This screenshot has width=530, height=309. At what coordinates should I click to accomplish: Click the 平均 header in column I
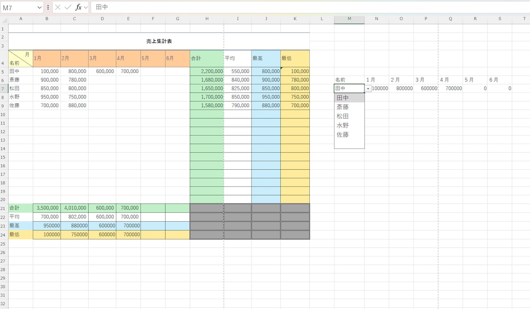pos(238,59)
